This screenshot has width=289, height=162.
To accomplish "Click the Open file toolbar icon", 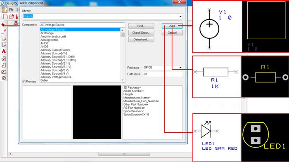I will [12, 16].
